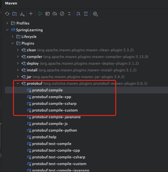168x172 pixels.
Task: Select the deploy plugin row text
Action: 83,64
